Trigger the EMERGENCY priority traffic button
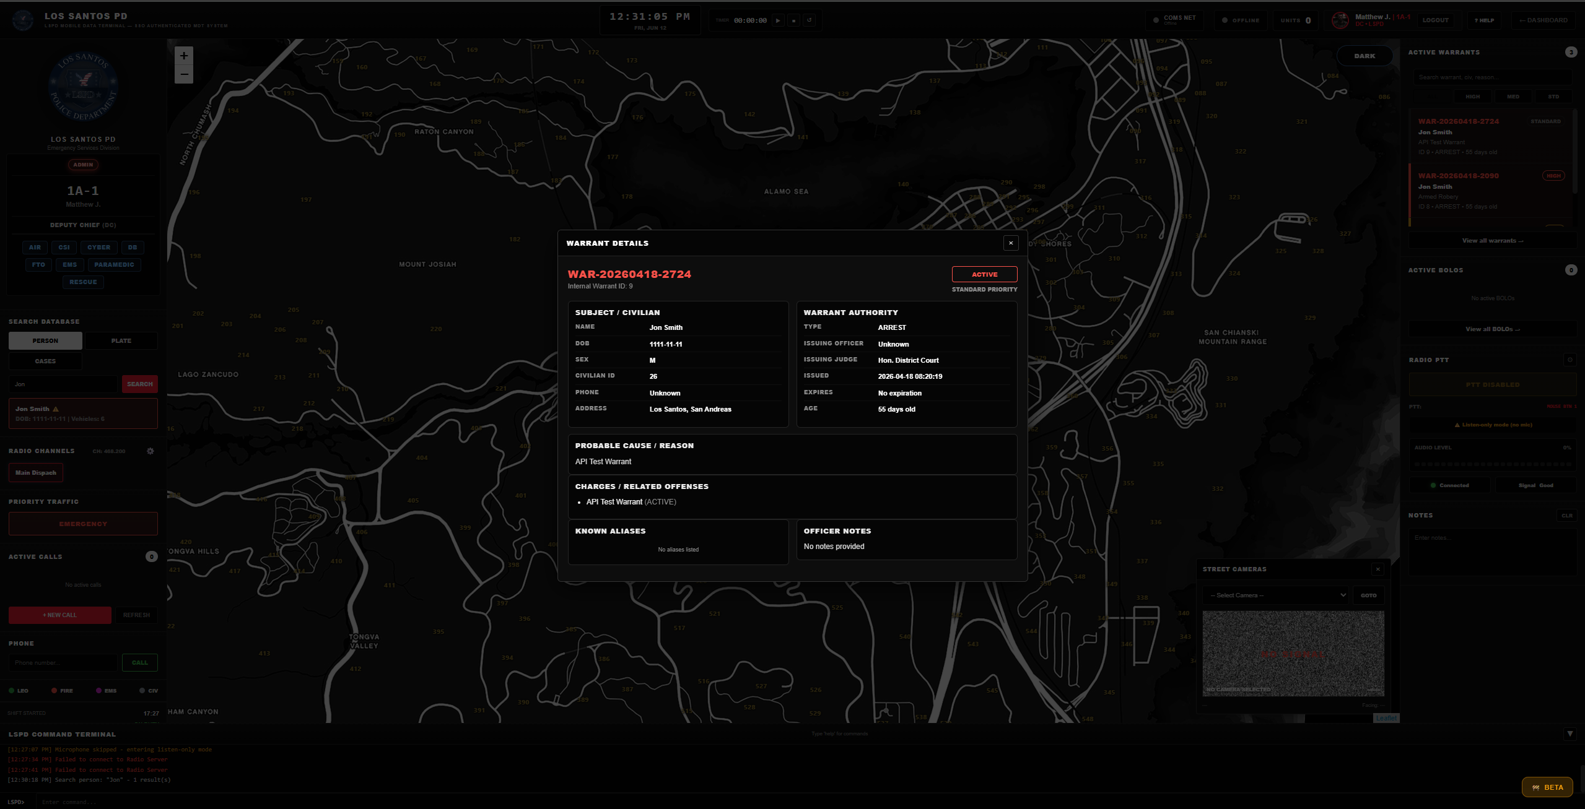The image size is (1585, 809). pyautogui.click(x=83, y=524)
